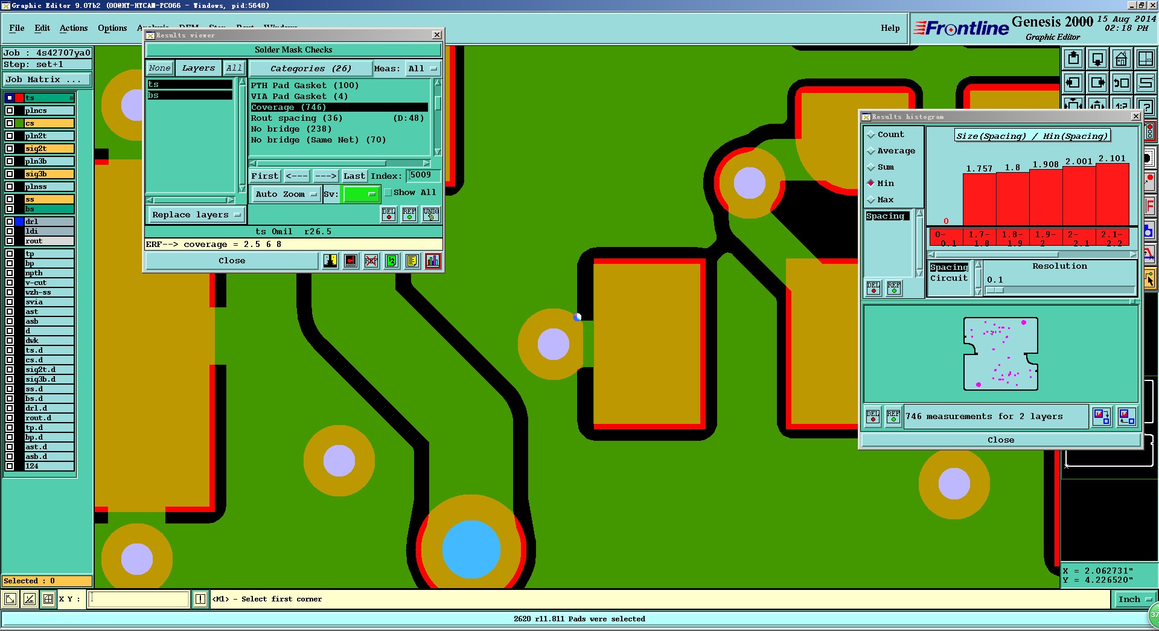Toggle visibility box of rout layer
1159x631 pixels.
10,241
